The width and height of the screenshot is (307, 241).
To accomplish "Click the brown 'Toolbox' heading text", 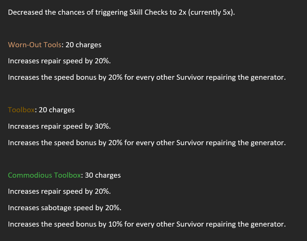I will click(x=21, y=110).
